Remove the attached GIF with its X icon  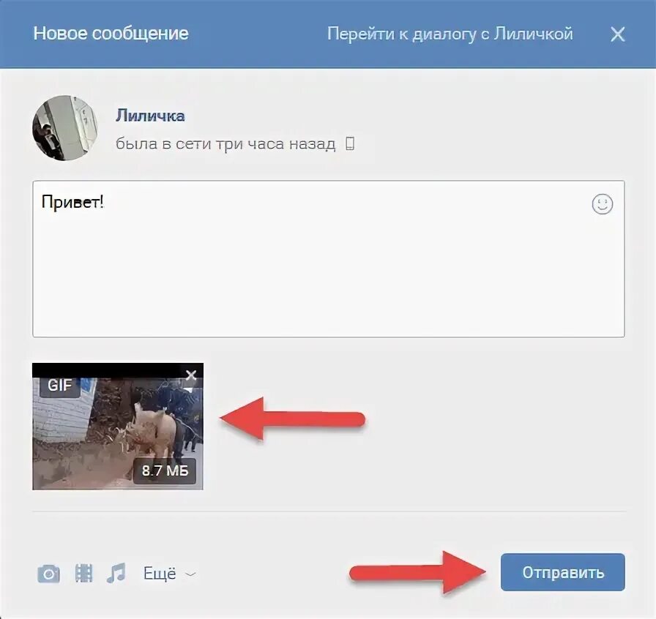coord(191,375)
